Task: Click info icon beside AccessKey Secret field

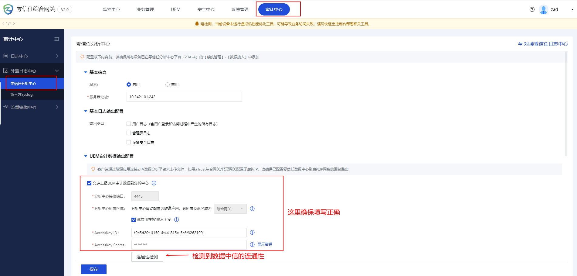Action: tap(252, 245)
